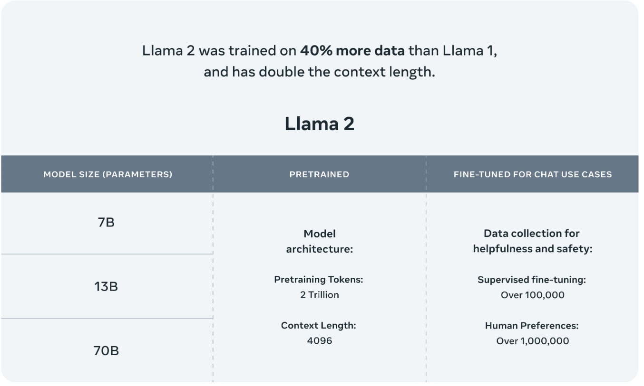Image resolution: width=644 pixels, height=386 pixels.
Task: Select the 70B model size row
Action: coord(107,350)
